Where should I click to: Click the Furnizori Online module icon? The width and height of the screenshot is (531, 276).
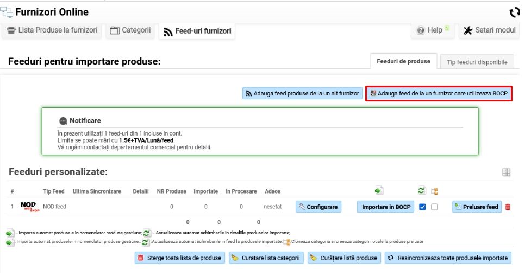click(7, 12)
